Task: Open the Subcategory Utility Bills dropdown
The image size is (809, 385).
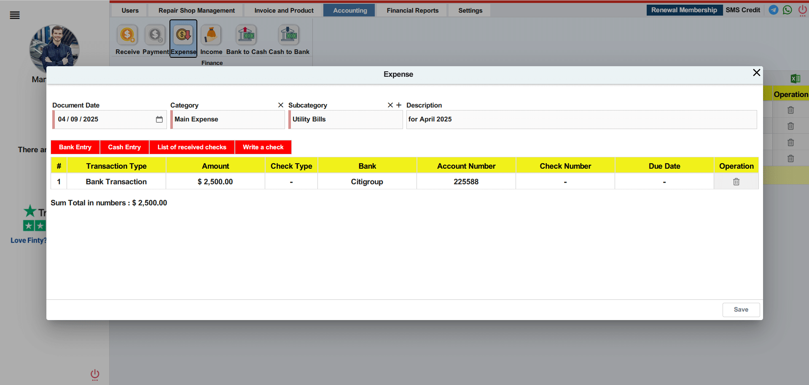Action: pyautogui.click(x=346, y=119)
